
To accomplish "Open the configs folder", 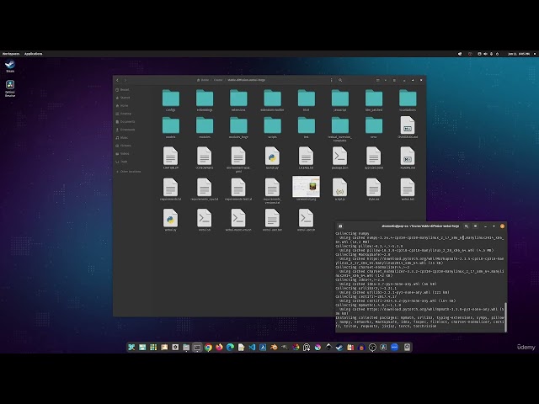I will pyautogui.click(x=171, y=98).
